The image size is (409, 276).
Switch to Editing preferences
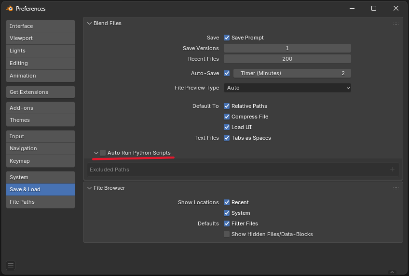(41, 63)
